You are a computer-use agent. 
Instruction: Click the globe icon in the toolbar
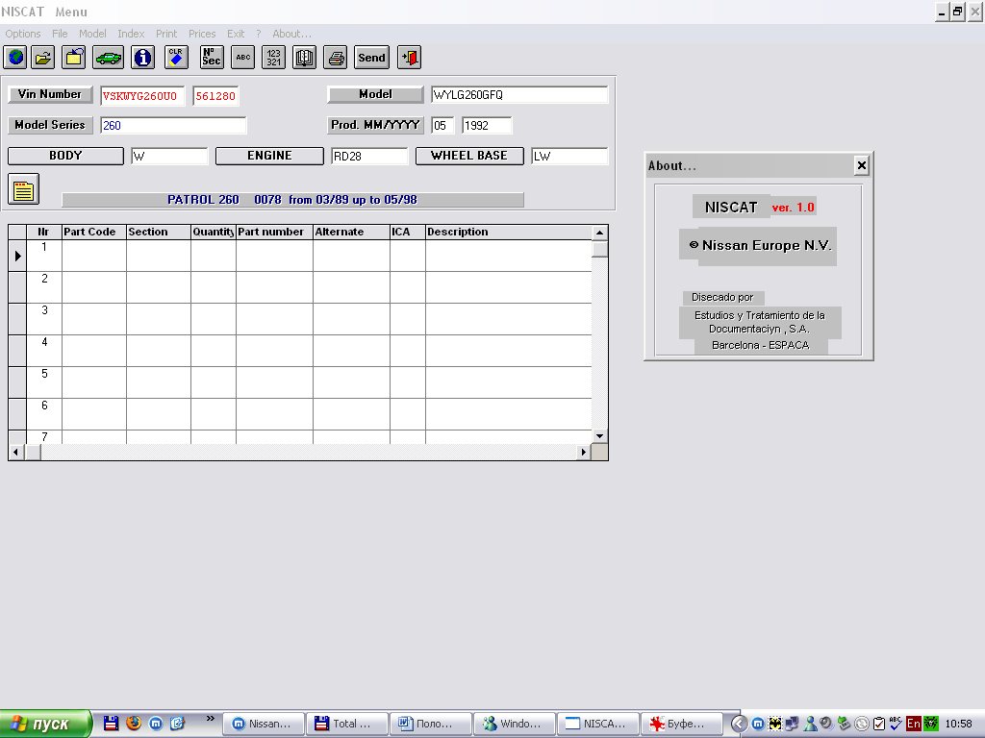(15, 58)
